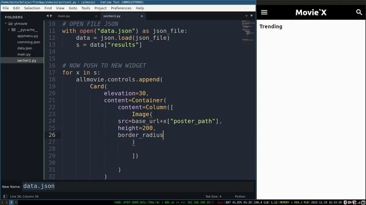Viewport: 366px width, 205px height.
Task: Click the date and time in system bar
Action: (327, 203)
